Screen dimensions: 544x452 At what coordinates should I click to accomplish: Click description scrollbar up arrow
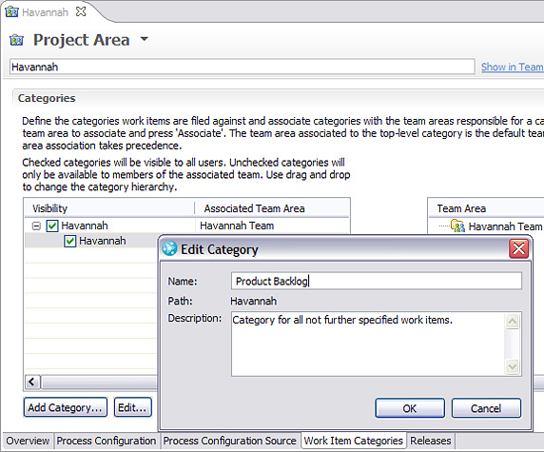click(513, 322)
